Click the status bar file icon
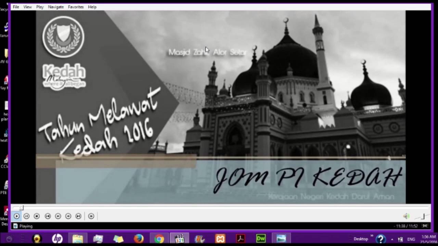This screenshot has height=246, width=438. point(15,226)
